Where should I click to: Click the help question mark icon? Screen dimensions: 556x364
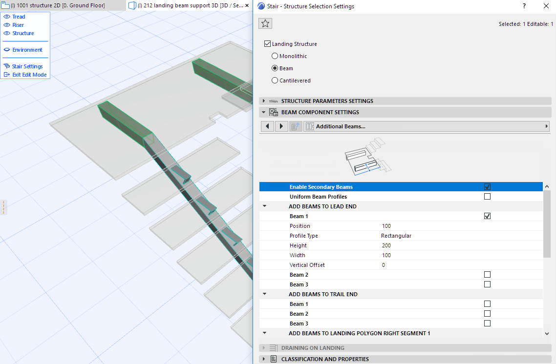point(524,6)
